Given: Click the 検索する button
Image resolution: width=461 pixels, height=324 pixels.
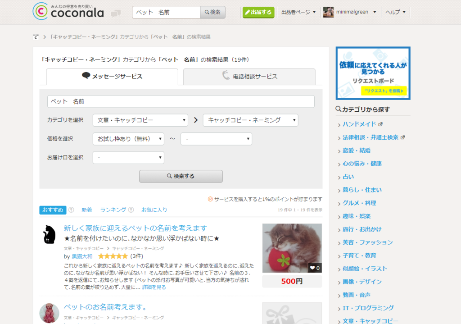Looking at the screenshot, I should (181, 176).
